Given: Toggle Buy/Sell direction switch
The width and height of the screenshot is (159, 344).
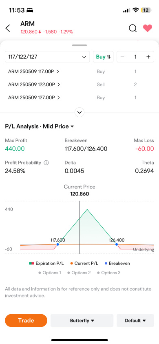Looking at the screenshot, I should point(103,57).
